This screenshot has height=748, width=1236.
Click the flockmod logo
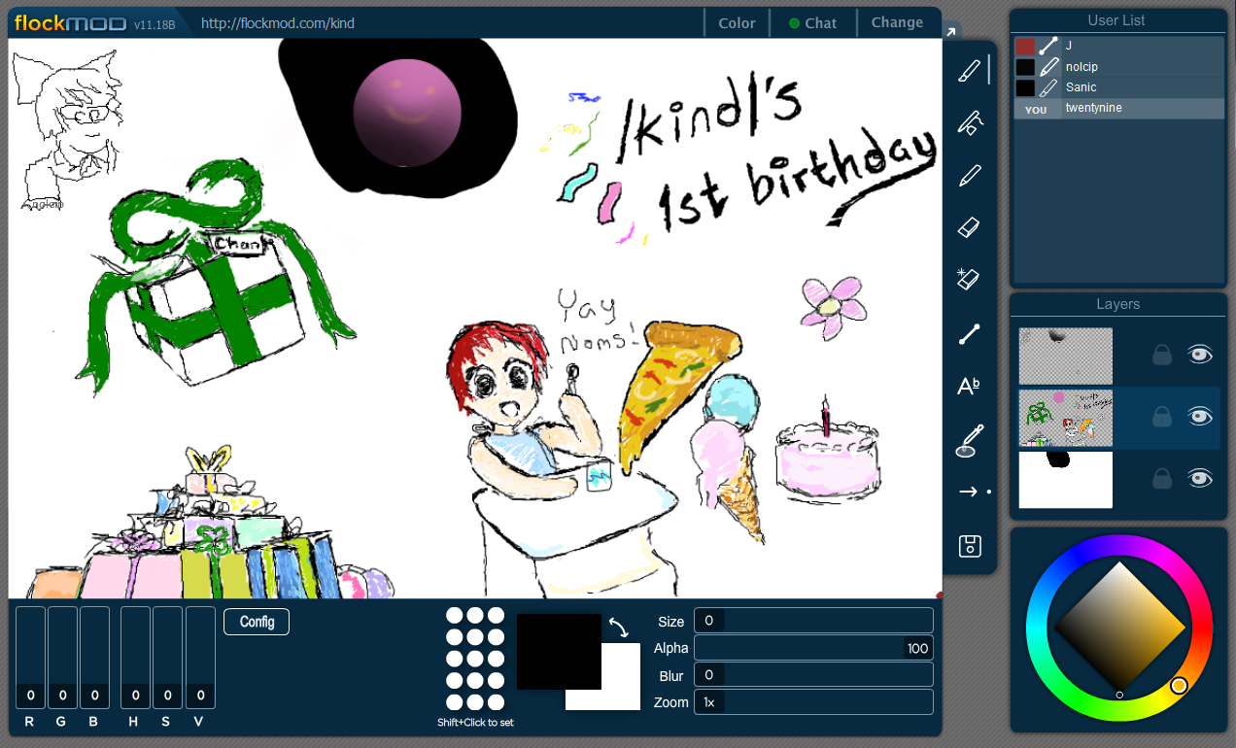point(70,22)
